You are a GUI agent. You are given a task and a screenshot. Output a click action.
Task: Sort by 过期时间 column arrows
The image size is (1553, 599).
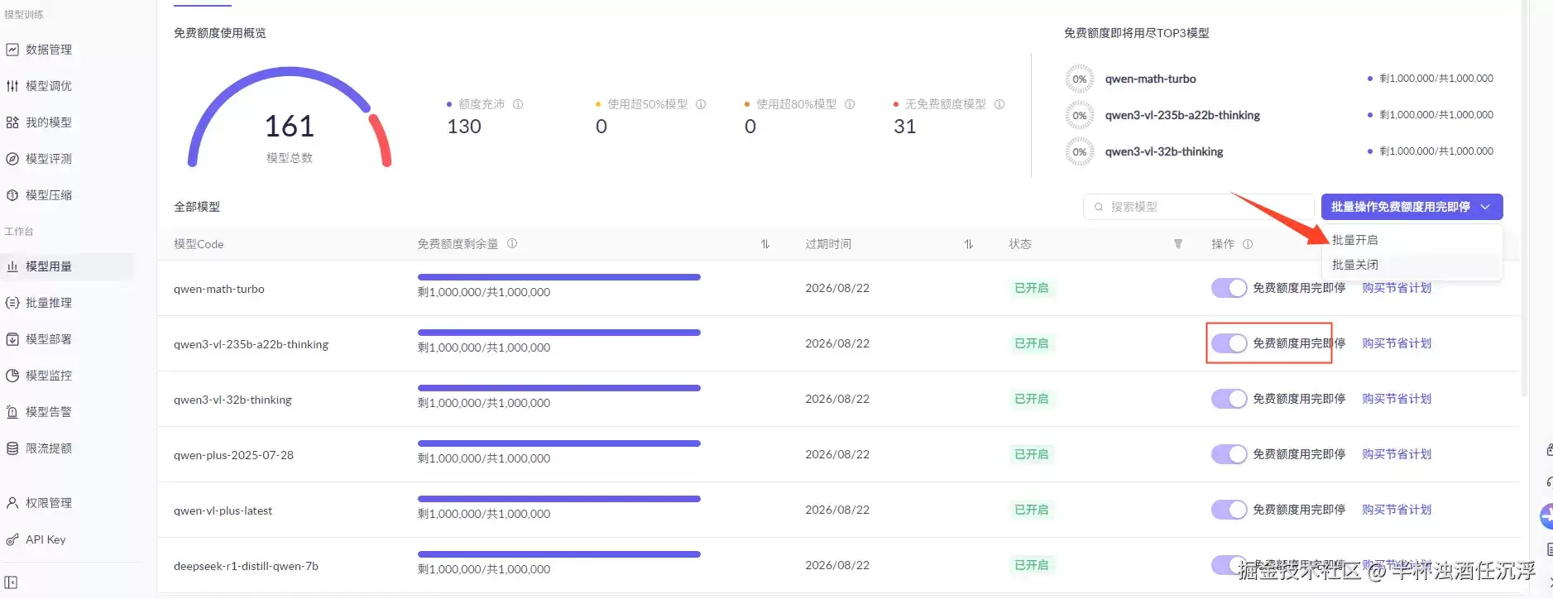(x=968, y=244)
